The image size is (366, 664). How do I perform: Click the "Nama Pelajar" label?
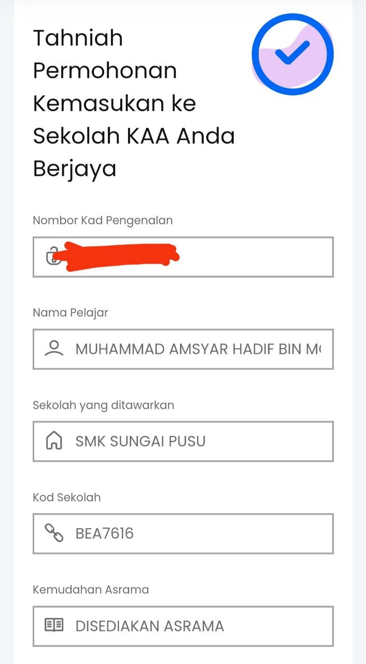[x=71, y=313]
